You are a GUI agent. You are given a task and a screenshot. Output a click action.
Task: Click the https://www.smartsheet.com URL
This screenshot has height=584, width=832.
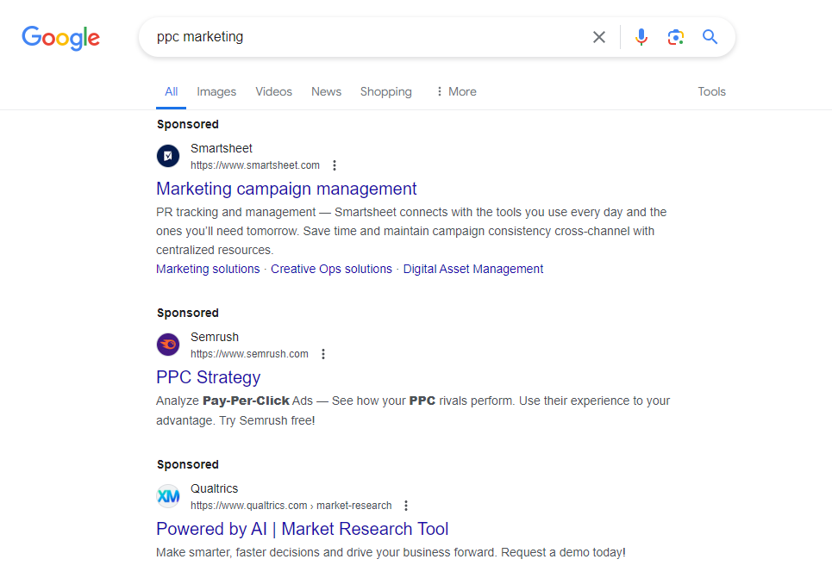(255, 165)
